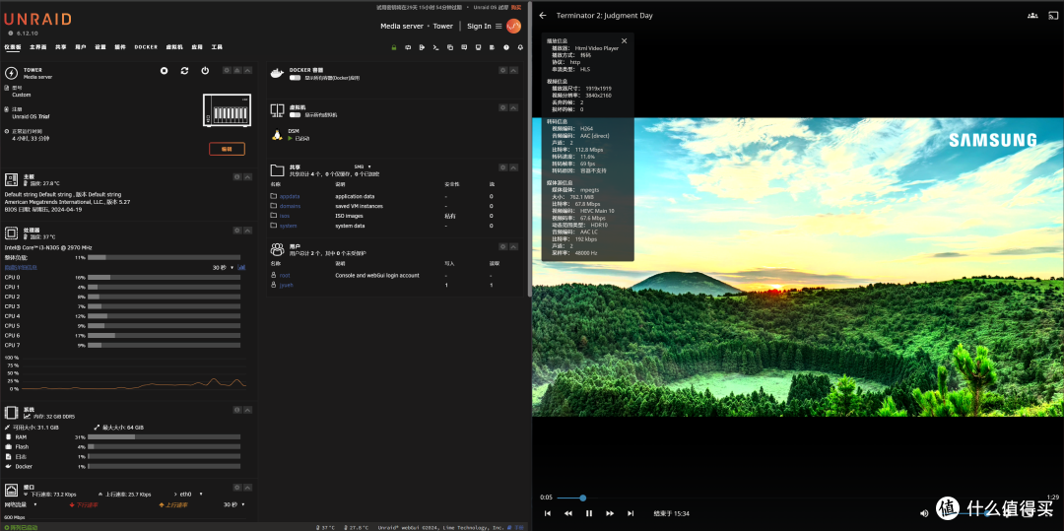Screen dimensions: 1064x531
Task: Open the Docker panel settings gear
Action: point(502,70)
